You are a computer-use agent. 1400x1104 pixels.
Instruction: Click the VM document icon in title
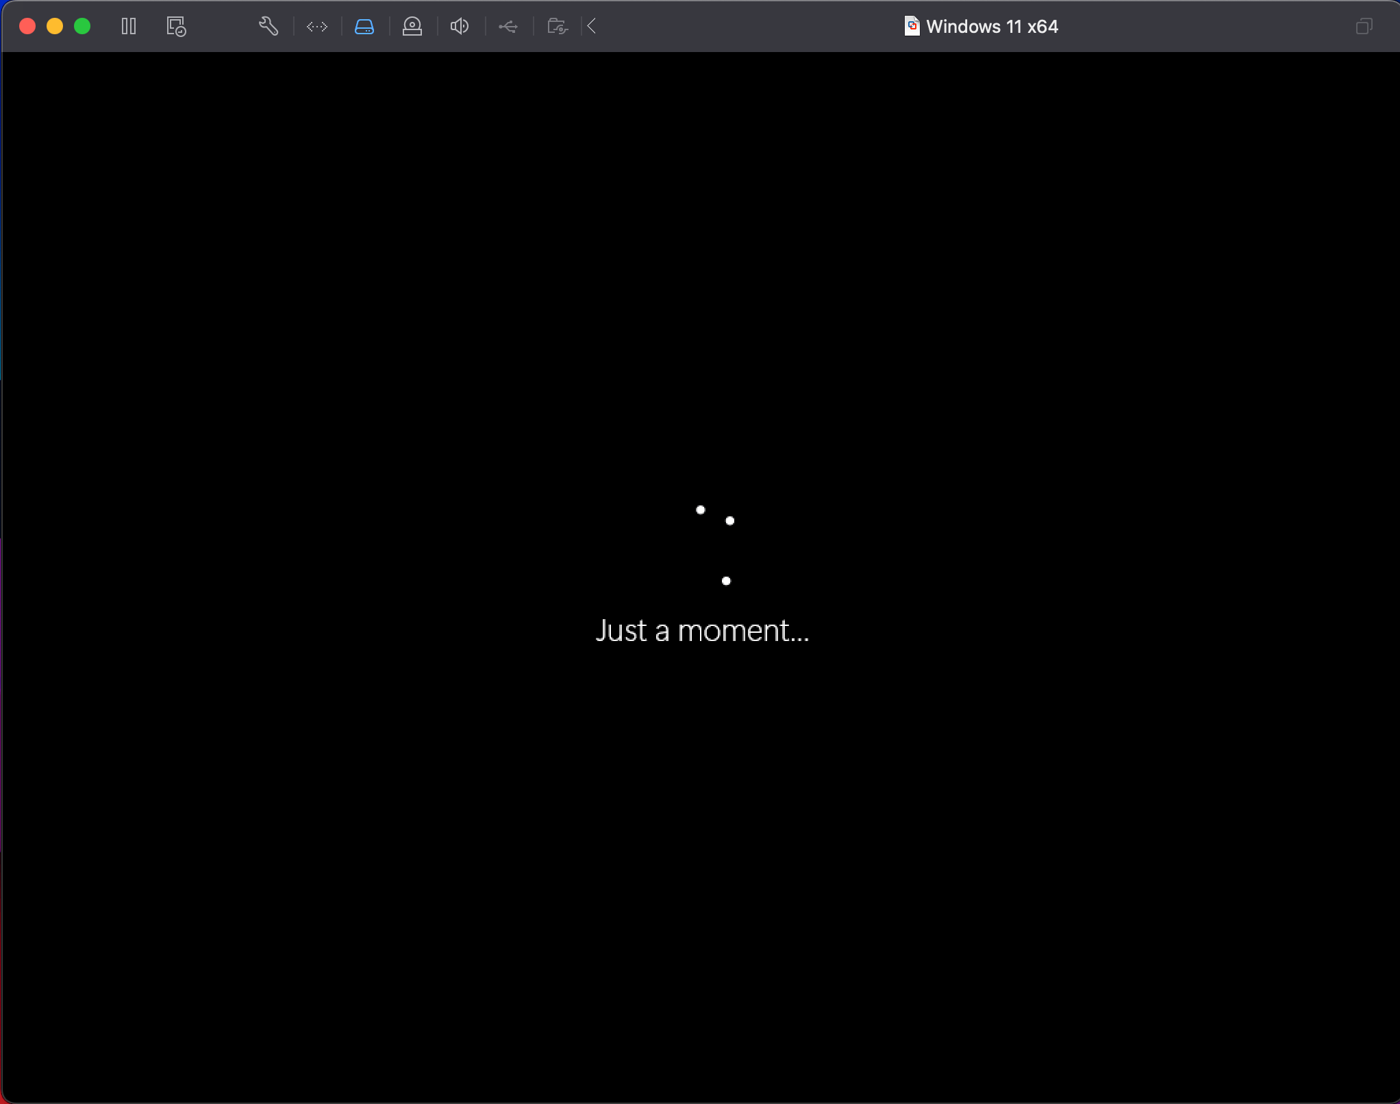pyautogui.click(x=912, y=27)
